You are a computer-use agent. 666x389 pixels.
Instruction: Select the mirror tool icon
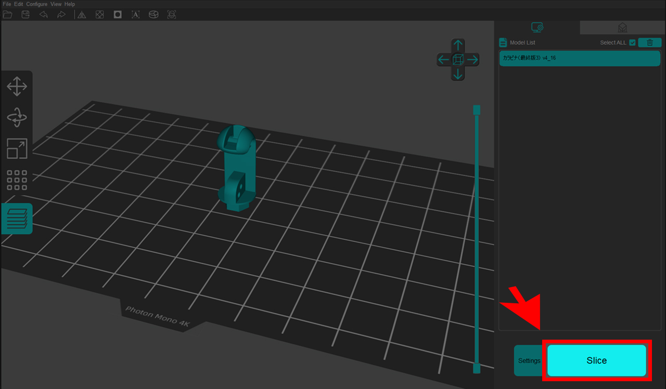[x=82, y=15]
